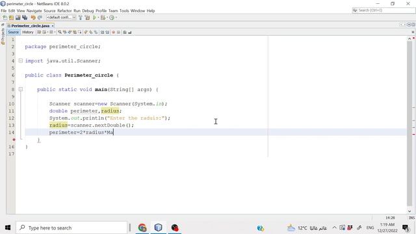416x234 pixels.
Task: Run the project with green arrow
Action: (x=94, y=18)
